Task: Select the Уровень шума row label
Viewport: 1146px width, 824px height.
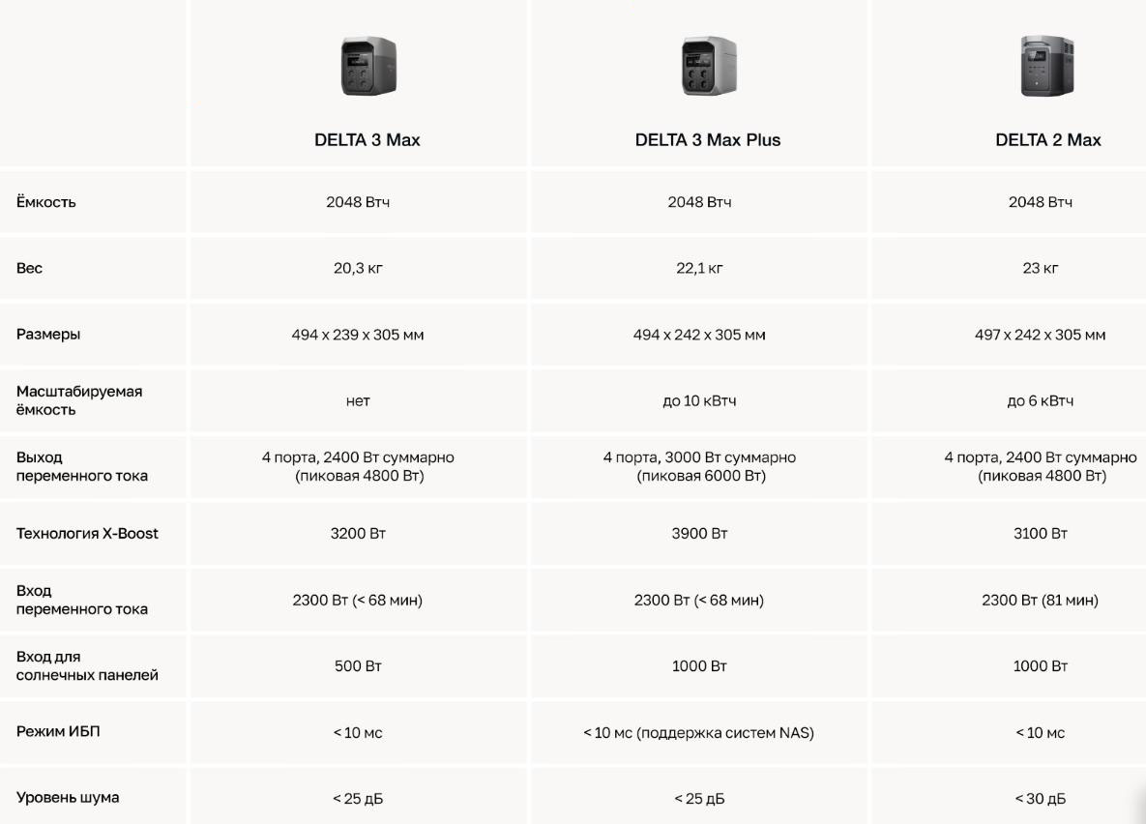Action: click(68, 798)
